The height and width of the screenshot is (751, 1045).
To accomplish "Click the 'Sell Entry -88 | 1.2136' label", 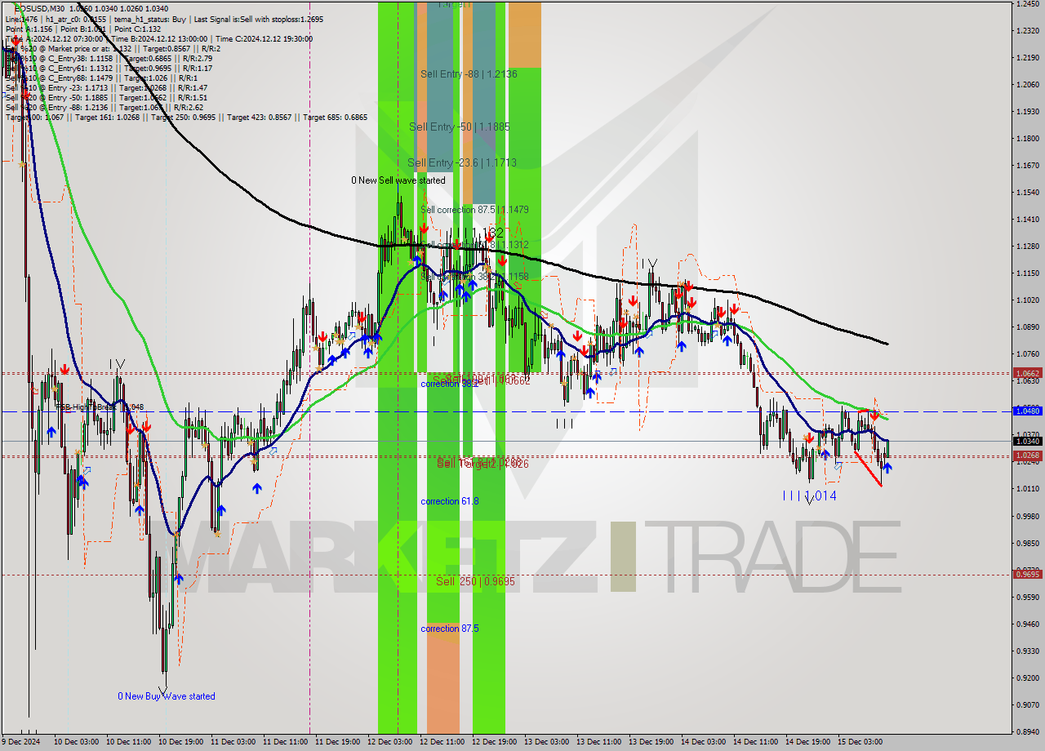I will pos(469,74).
